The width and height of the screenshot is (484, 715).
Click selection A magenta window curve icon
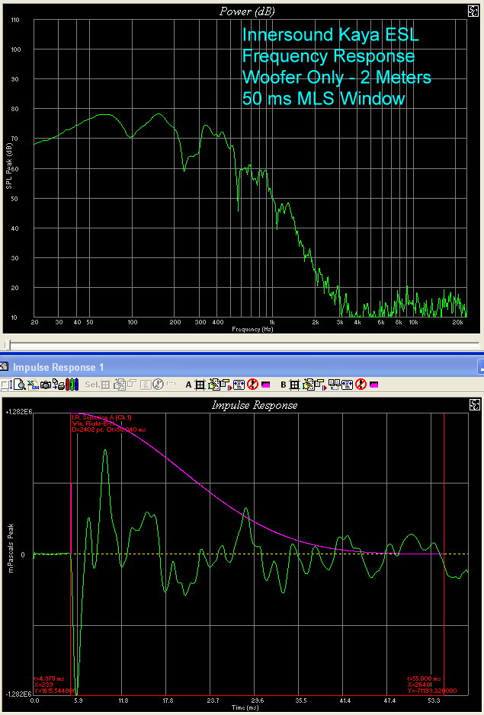[266, 385]
